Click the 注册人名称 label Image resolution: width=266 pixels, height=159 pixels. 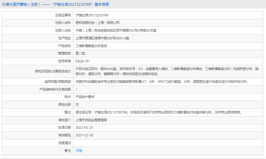(63, 23)
